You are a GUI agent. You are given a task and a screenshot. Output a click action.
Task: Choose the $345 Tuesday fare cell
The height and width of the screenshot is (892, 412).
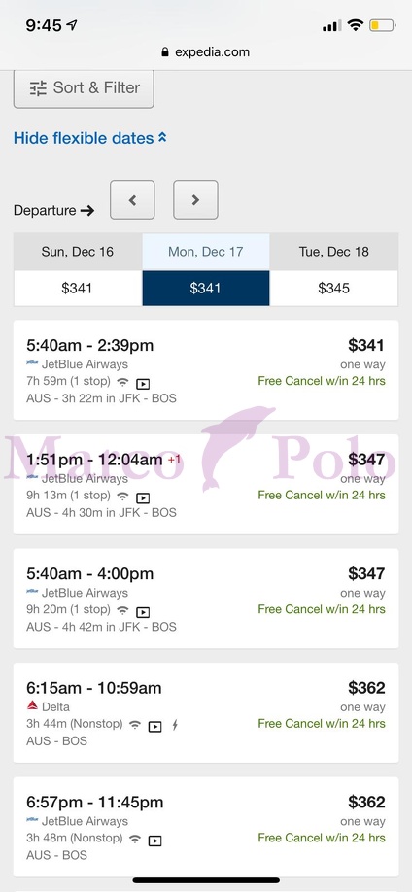334,289
